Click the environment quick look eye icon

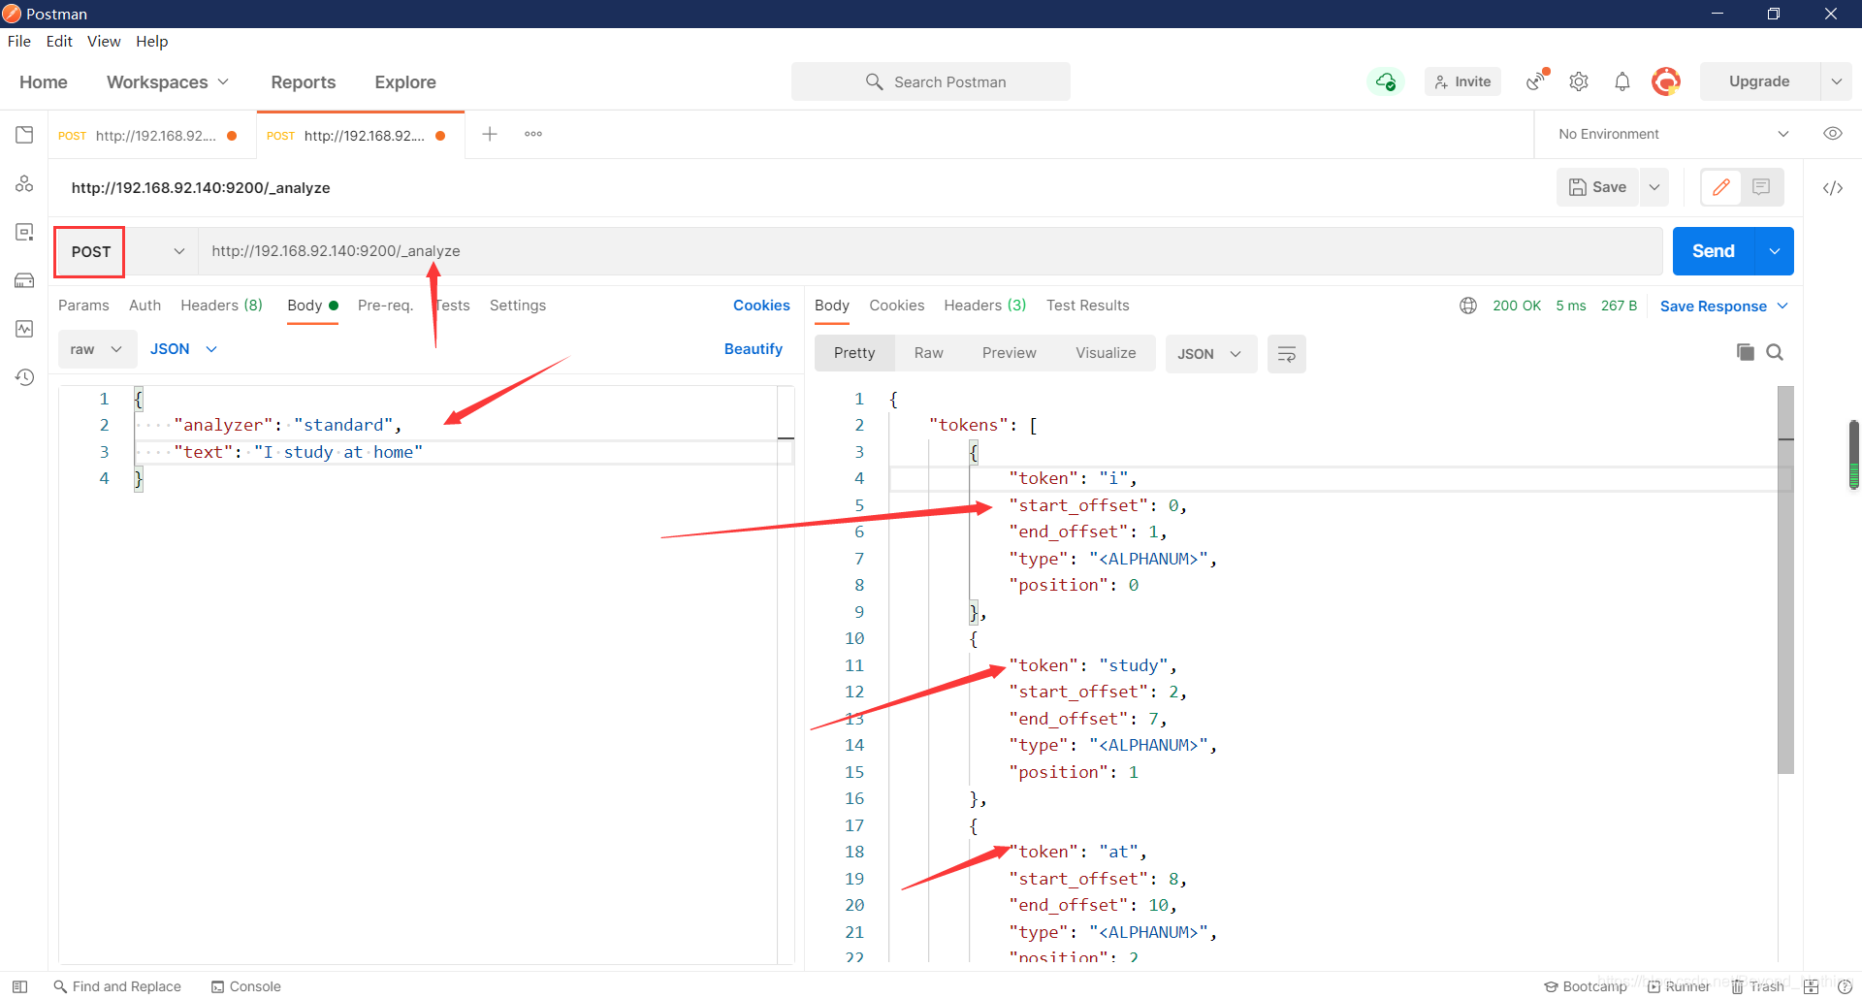(x=1833, y=134)
